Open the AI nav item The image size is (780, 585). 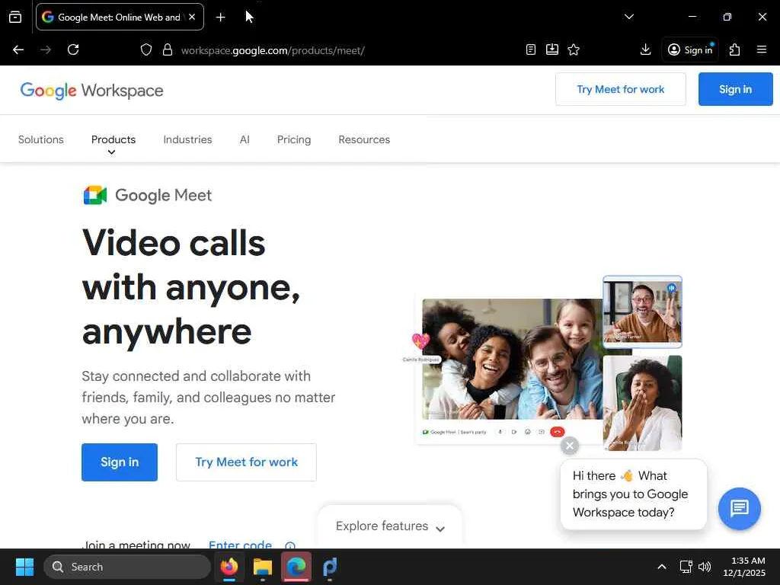point(245,140)
